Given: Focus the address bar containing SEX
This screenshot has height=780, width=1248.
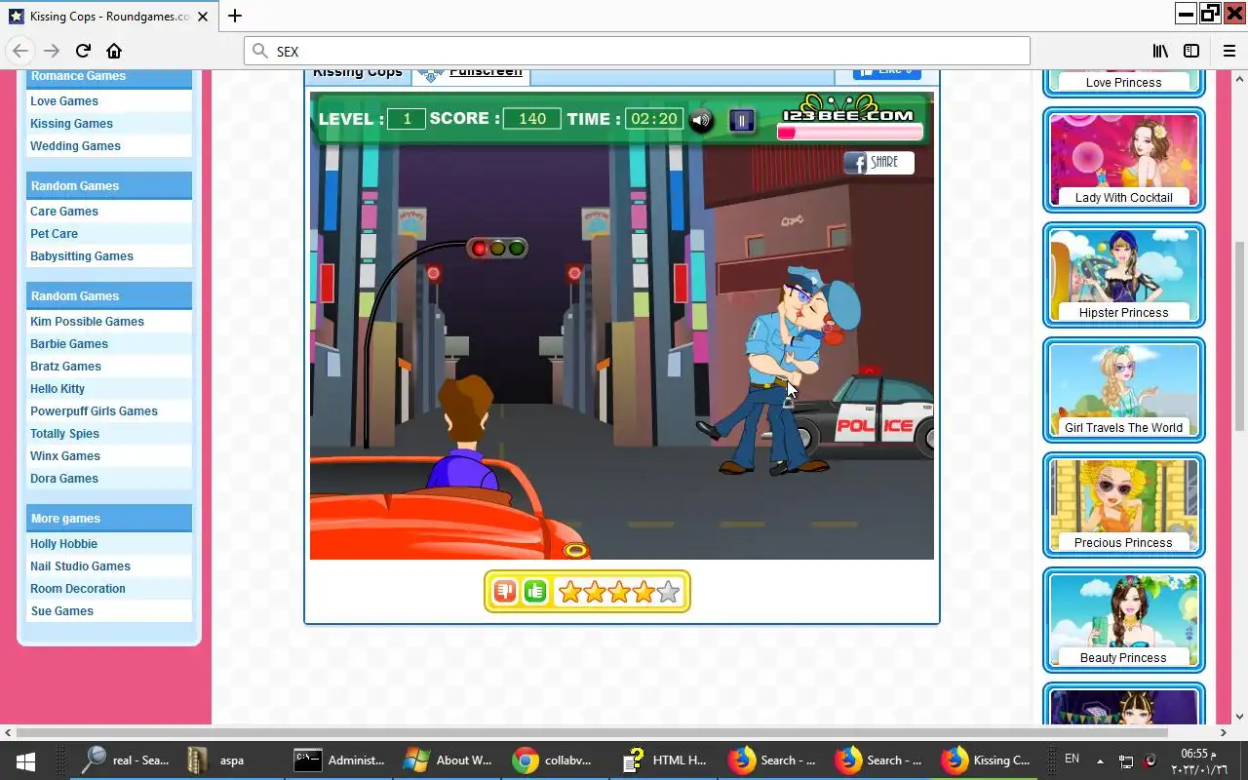Looking at the screenshot, I should point(637,51).
